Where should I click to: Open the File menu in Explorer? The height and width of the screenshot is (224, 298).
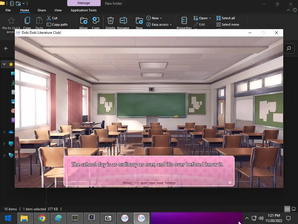click(8, 10)
